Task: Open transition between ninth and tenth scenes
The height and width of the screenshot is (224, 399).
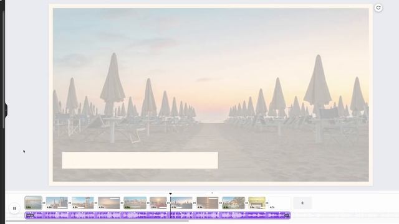Action: click(x=247, y=203)
